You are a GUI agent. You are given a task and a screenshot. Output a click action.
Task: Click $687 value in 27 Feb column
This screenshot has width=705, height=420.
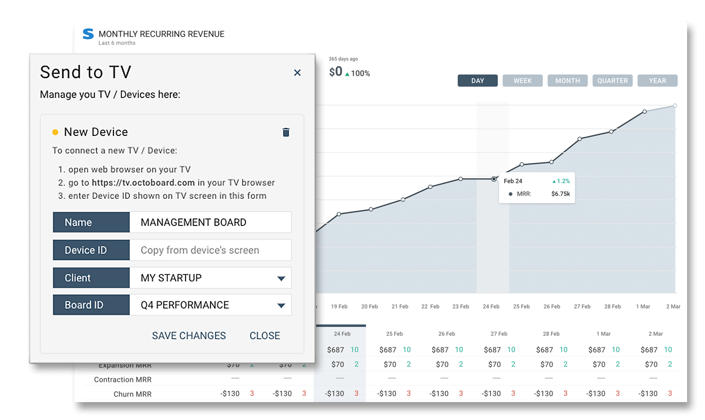coord(492,350)
